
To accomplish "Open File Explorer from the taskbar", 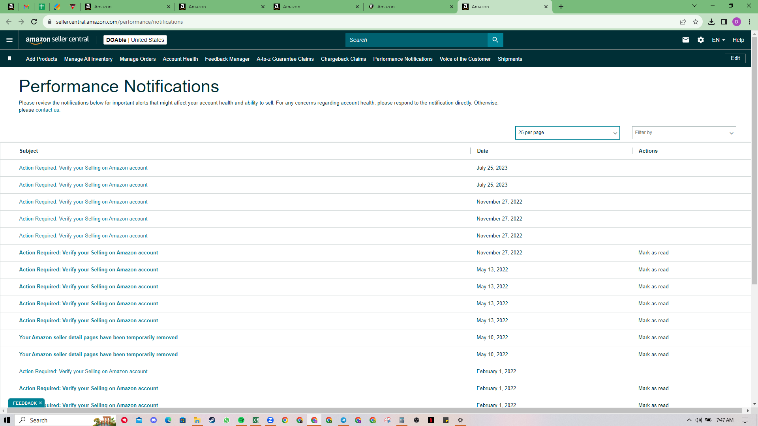I will (197, 420).
